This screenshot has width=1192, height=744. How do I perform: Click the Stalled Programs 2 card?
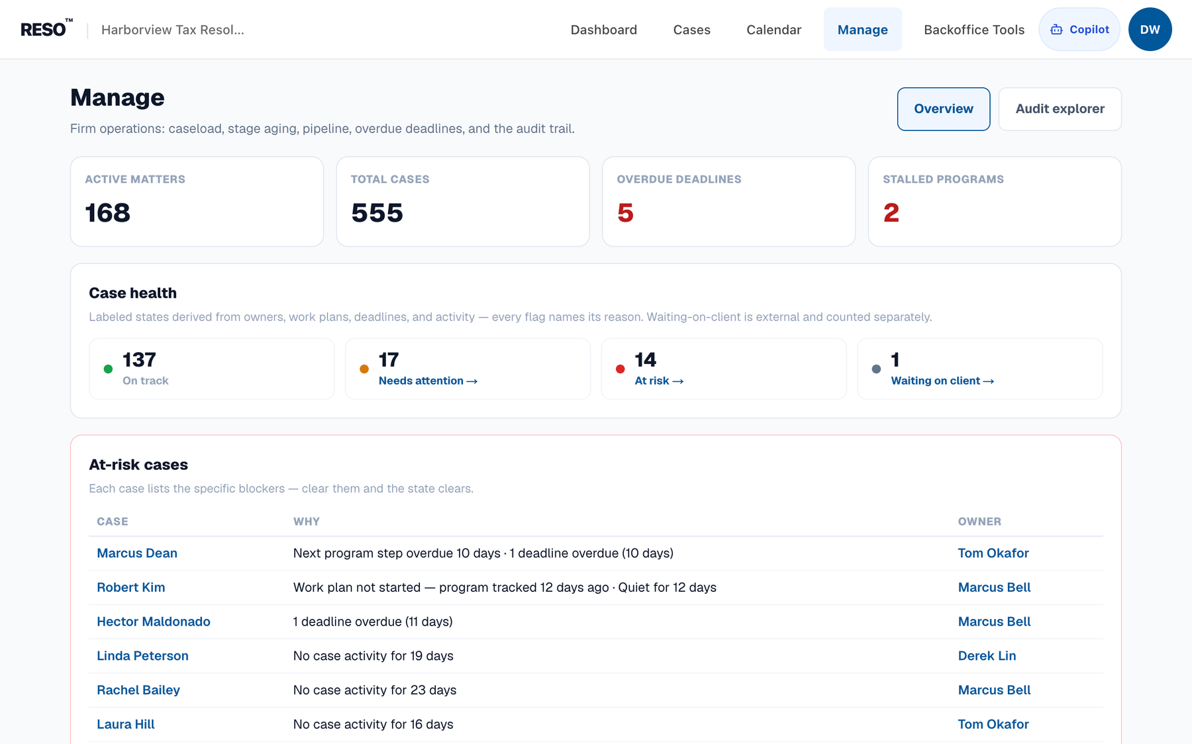[994, 201]
